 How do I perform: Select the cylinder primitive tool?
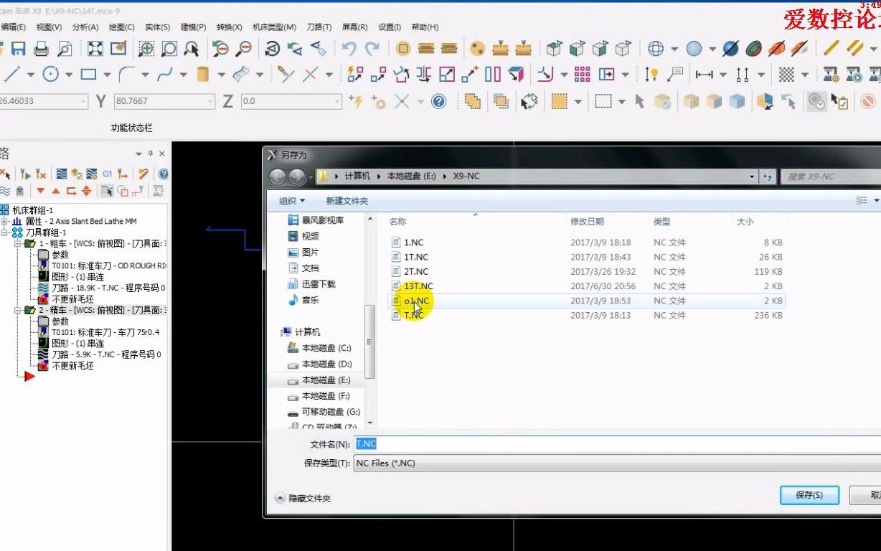tap(203, 74)
